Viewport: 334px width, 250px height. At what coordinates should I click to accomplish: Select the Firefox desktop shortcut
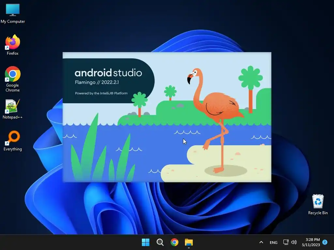13,45
